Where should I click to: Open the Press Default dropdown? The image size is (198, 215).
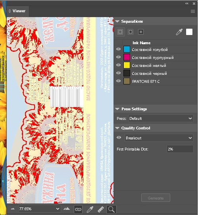point(161,118)
